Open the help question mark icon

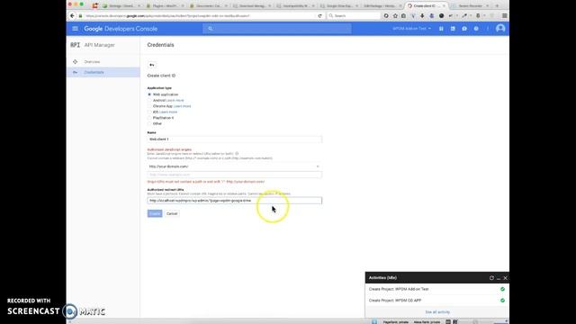[476, 29]
